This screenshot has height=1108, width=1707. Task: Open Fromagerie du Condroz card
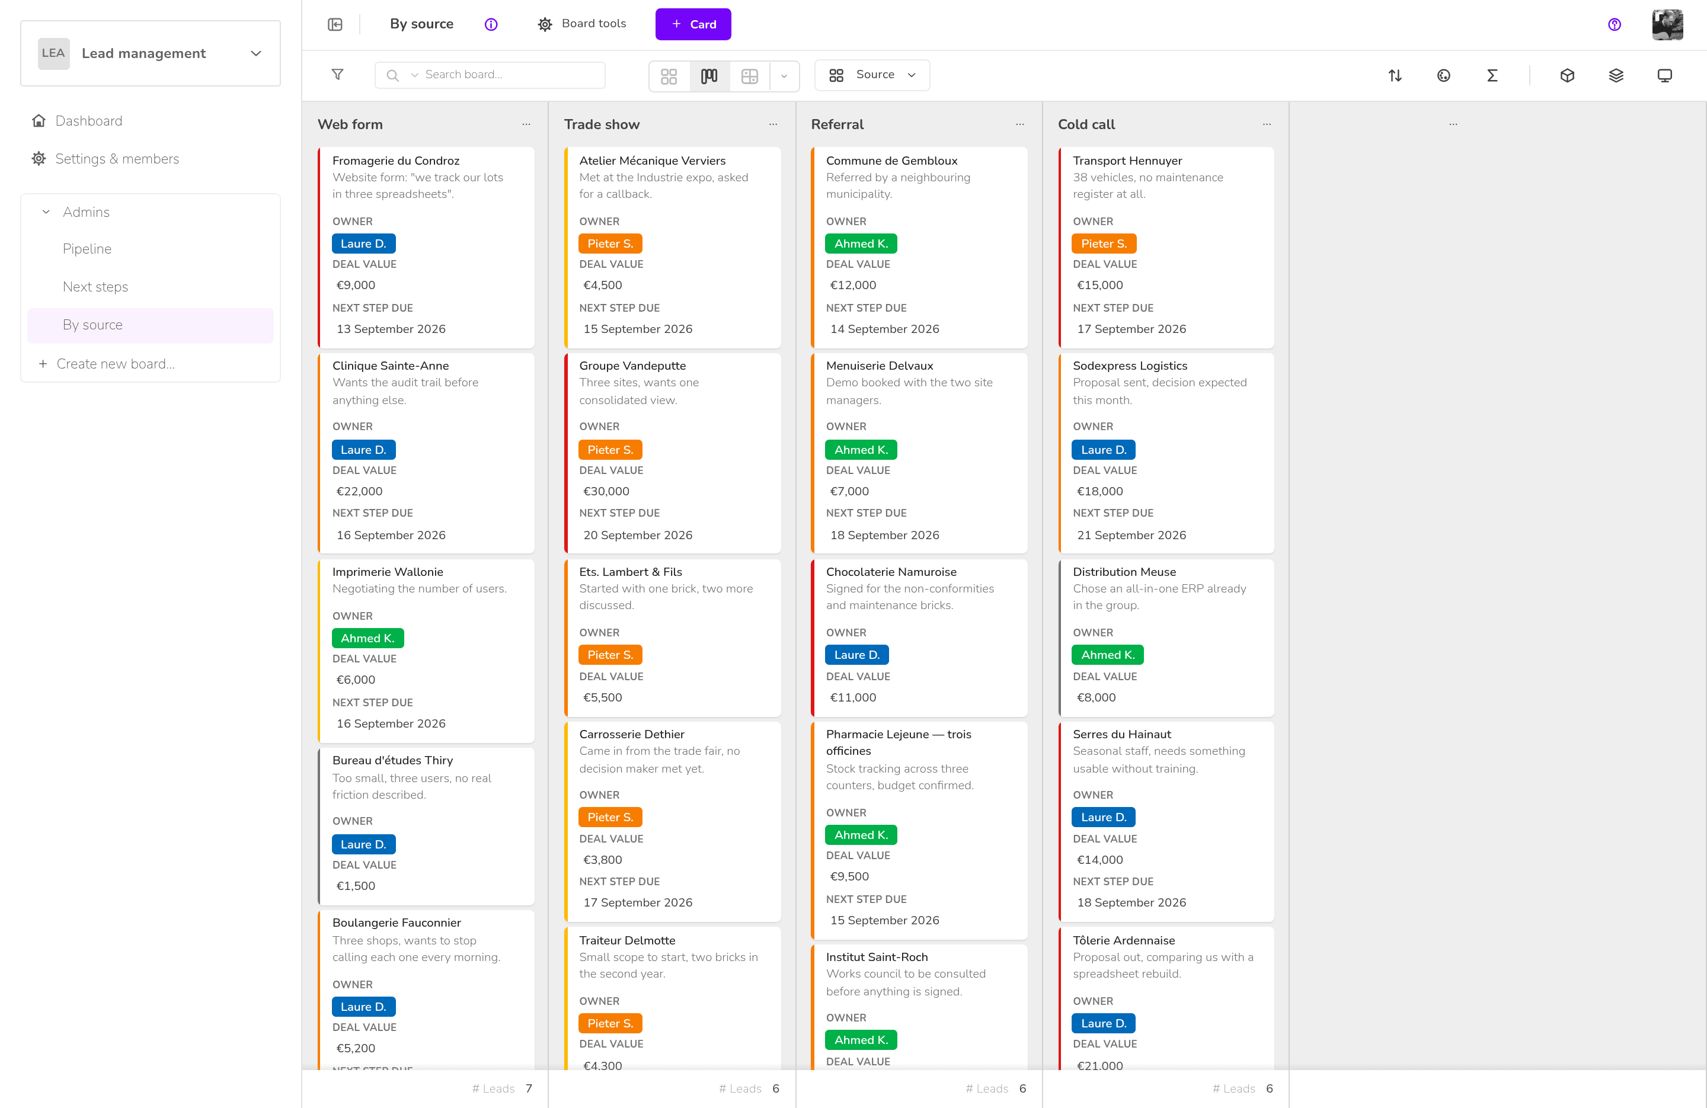(x=426, y=248)
